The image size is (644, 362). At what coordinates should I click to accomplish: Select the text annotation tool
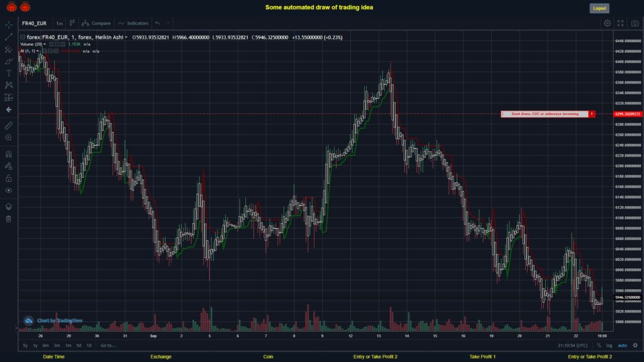point(8,72)
